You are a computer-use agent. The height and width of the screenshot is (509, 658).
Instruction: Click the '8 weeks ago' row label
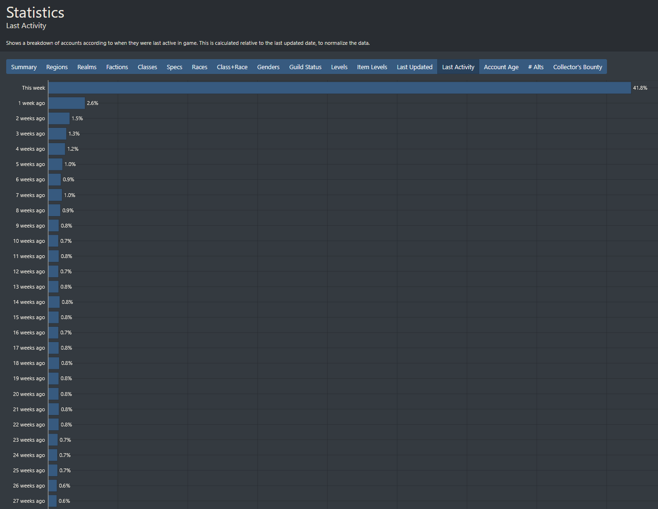pos(31,210)
